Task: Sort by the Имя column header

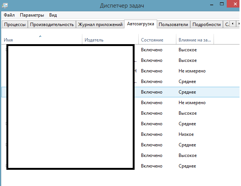Action: [42, 39]
